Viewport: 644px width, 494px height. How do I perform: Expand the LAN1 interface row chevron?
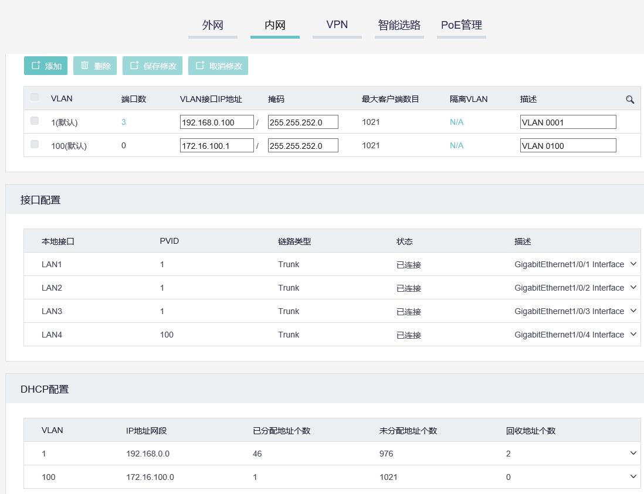pyautogui.click(x=633, y=264)
